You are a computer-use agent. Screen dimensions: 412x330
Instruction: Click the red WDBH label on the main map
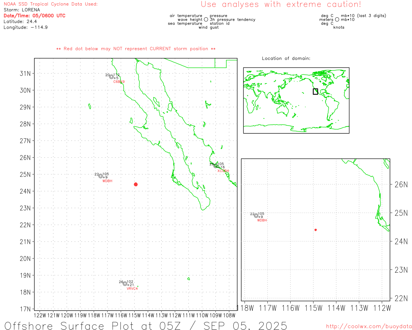coord(107,181)
